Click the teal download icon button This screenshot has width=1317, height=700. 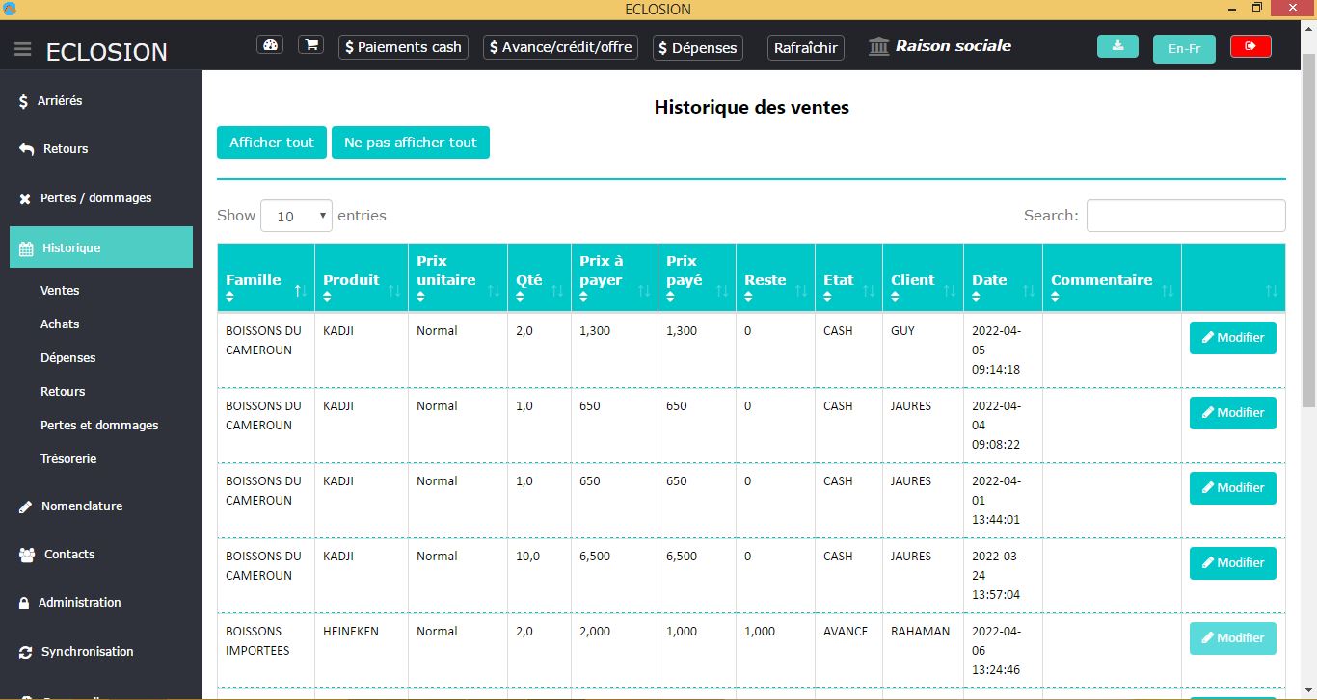tap(1117, 46)
